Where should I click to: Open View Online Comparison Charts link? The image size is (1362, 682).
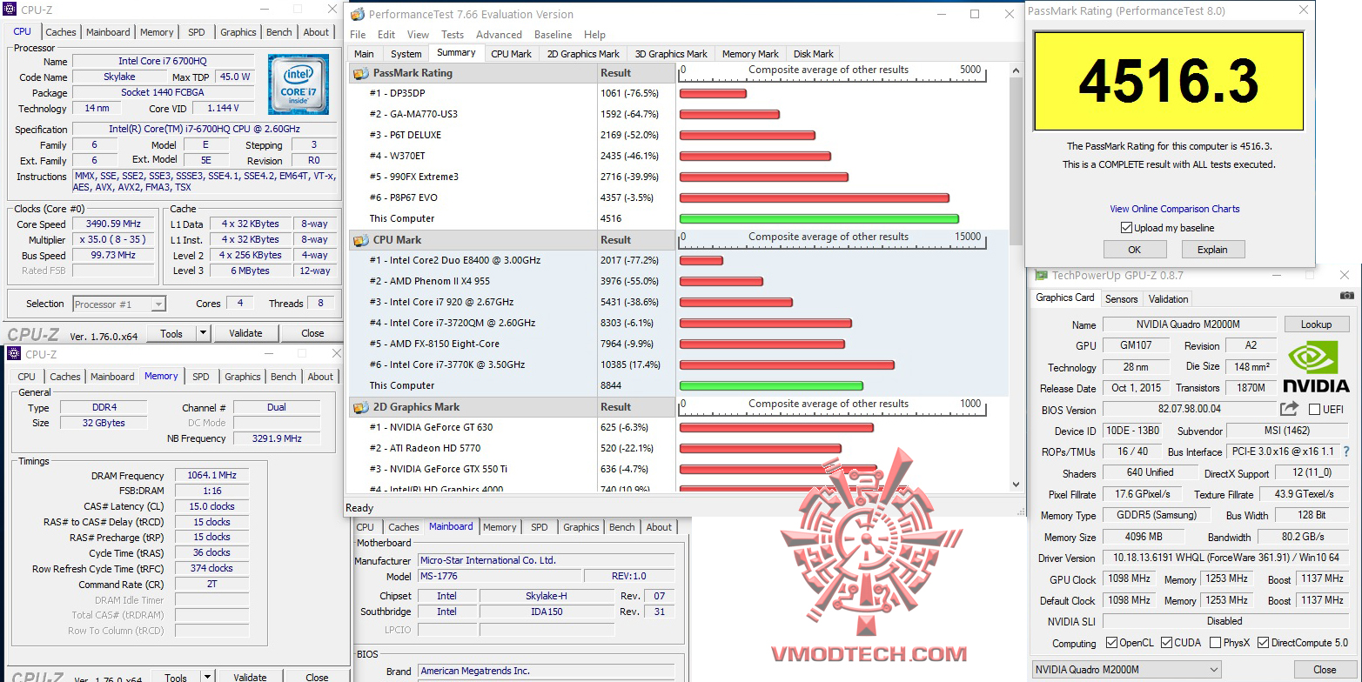click(x=1174, y=209)
